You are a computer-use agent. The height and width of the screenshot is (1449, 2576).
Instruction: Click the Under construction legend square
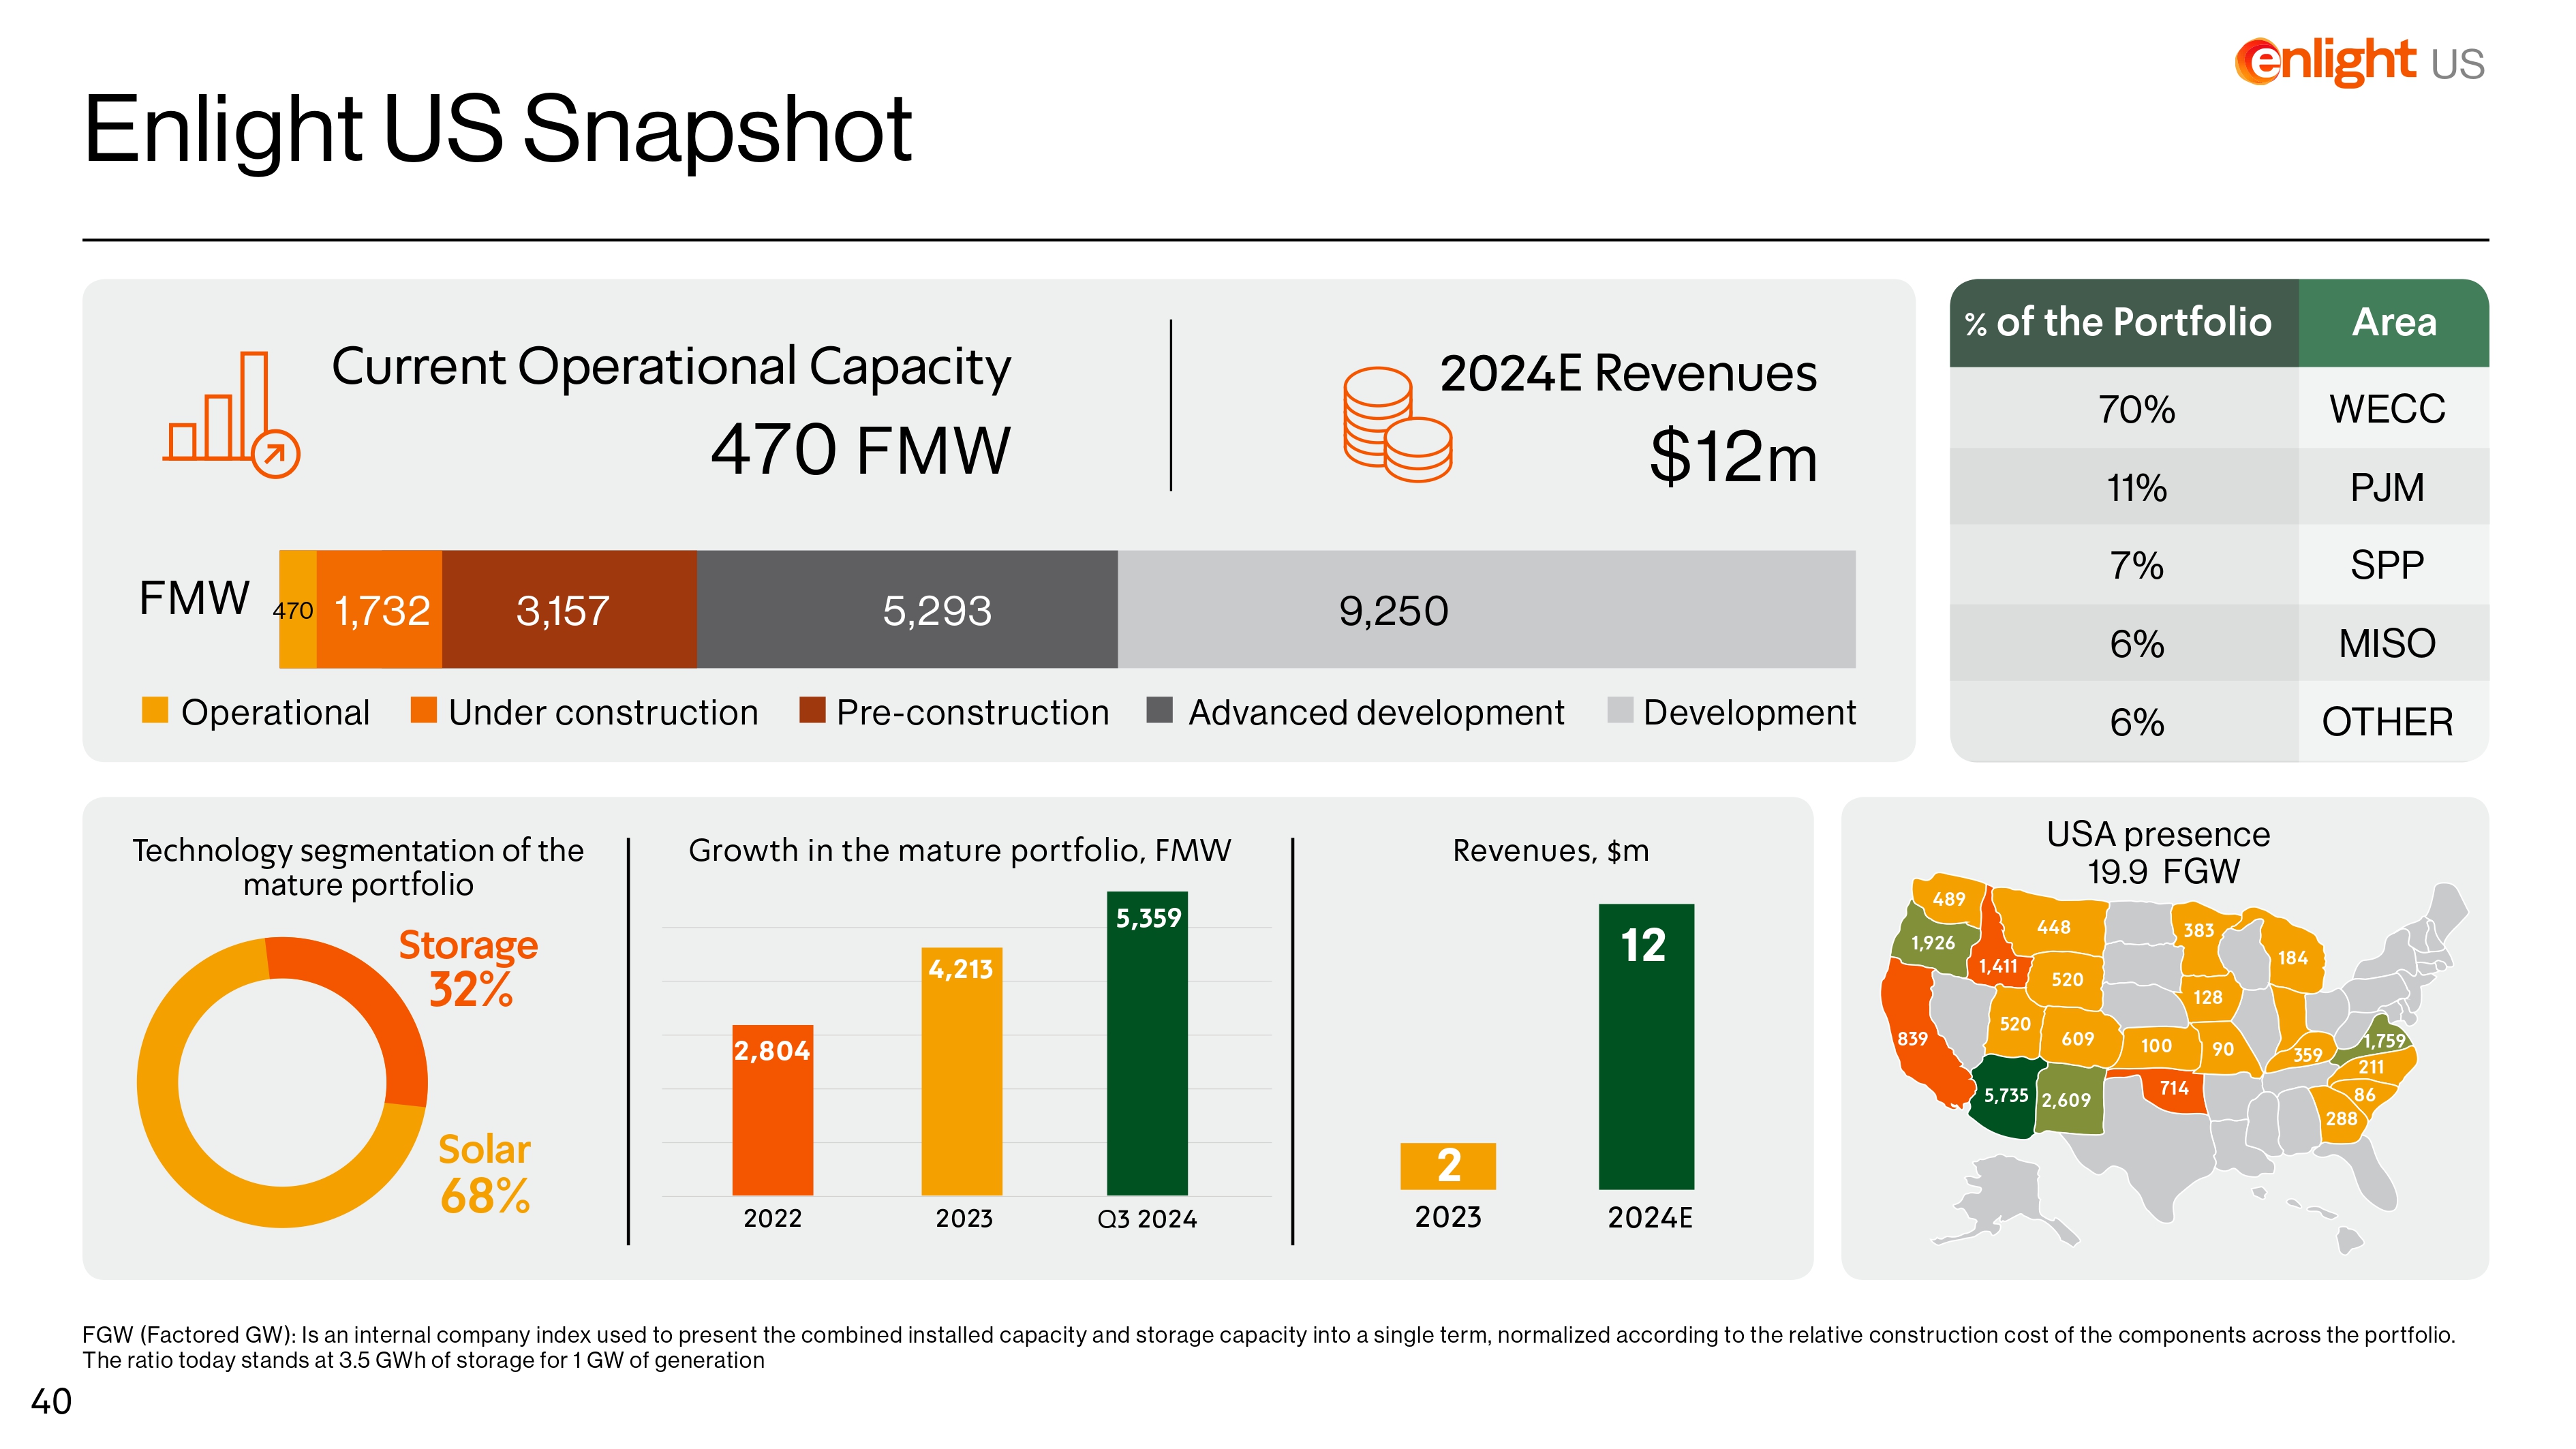point(423,710)
